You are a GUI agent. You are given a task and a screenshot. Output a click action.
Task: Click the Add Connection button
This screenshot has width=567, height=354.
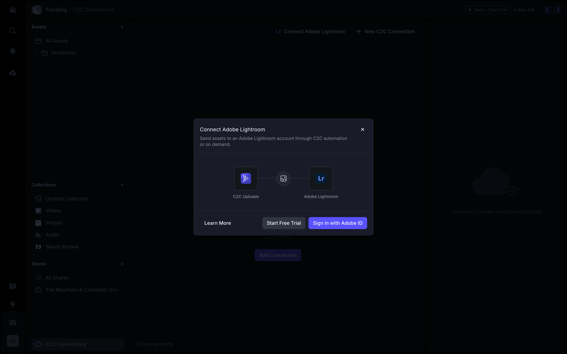pyautogui.click(x=278, y=255)
